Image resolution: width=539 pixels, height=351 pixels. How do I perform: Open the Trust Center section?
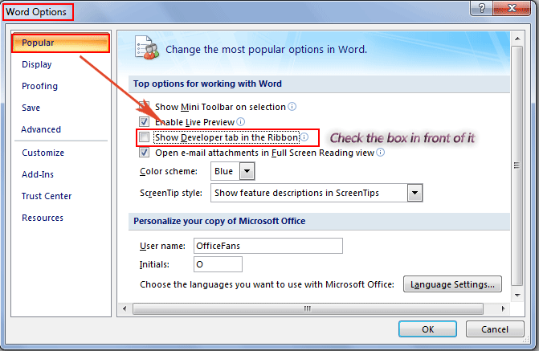coord(47,196)
